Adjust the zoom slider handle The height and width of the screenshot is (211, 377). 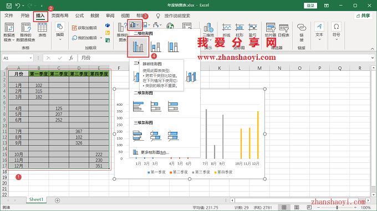tap(337, 207)
